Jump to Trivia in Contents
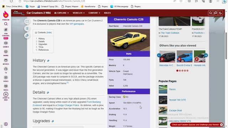The width and height of the screenshot is (228, 128). 41,47
